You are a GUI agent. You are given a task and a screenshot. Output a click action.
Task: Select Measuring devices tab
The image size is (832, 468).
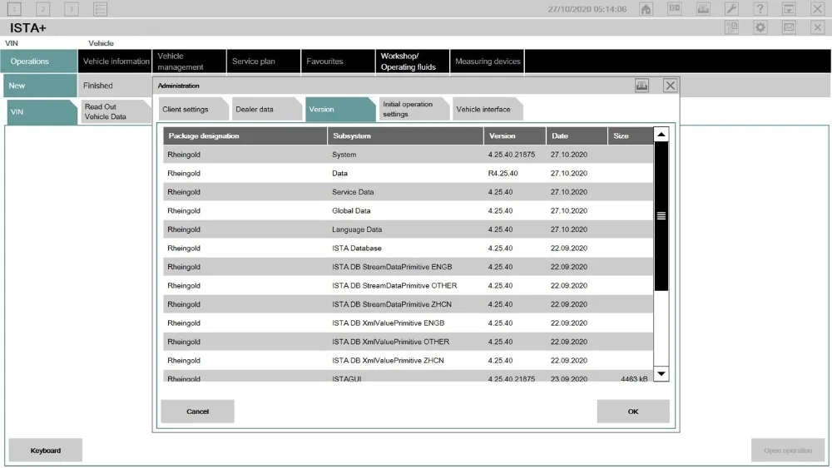(x=487, y=62)
